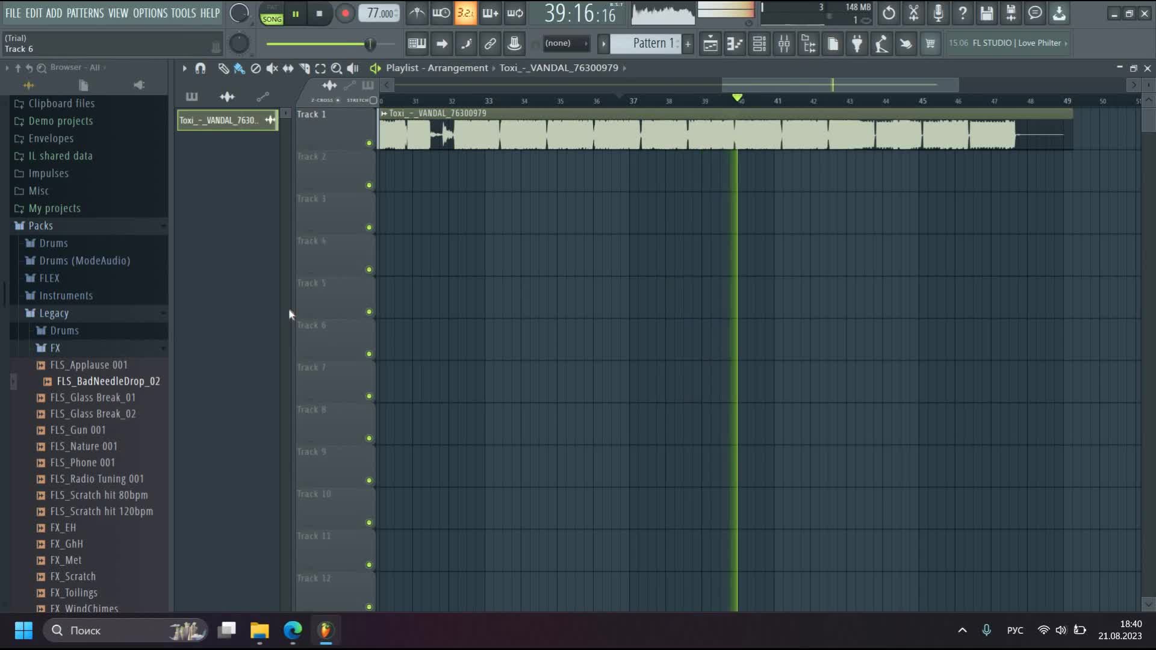The width and height of the screenshot is (1156, 650).
Task: Open the Mixer panel
Action: (x=783, y=43)
